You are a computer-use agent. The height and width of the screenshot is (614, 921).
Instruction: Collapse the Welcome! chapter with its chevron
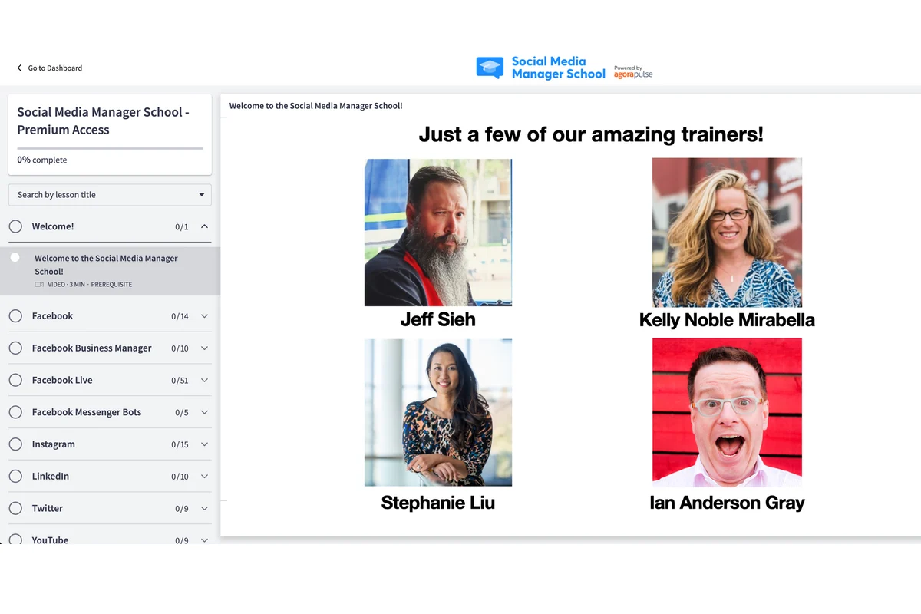(204, 226)
